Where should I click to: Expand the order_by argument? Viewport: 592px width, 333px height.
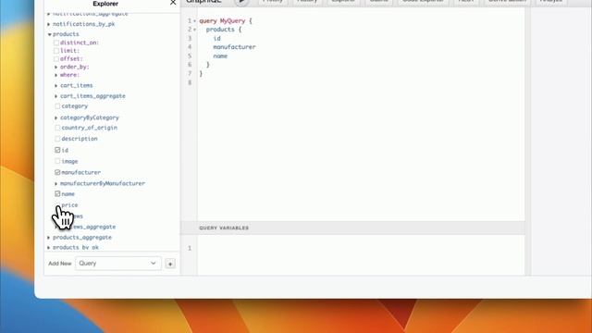coord(55,68)
